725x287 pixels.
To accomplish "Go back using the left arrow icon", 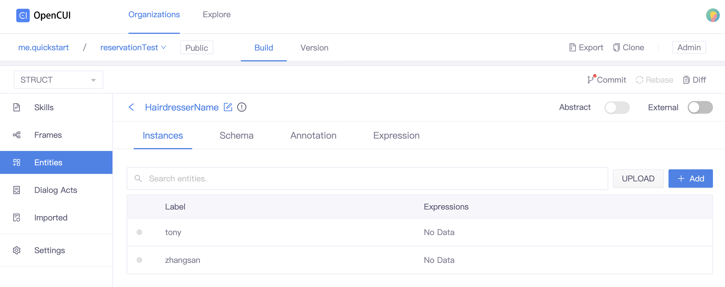I will [131, 107].
